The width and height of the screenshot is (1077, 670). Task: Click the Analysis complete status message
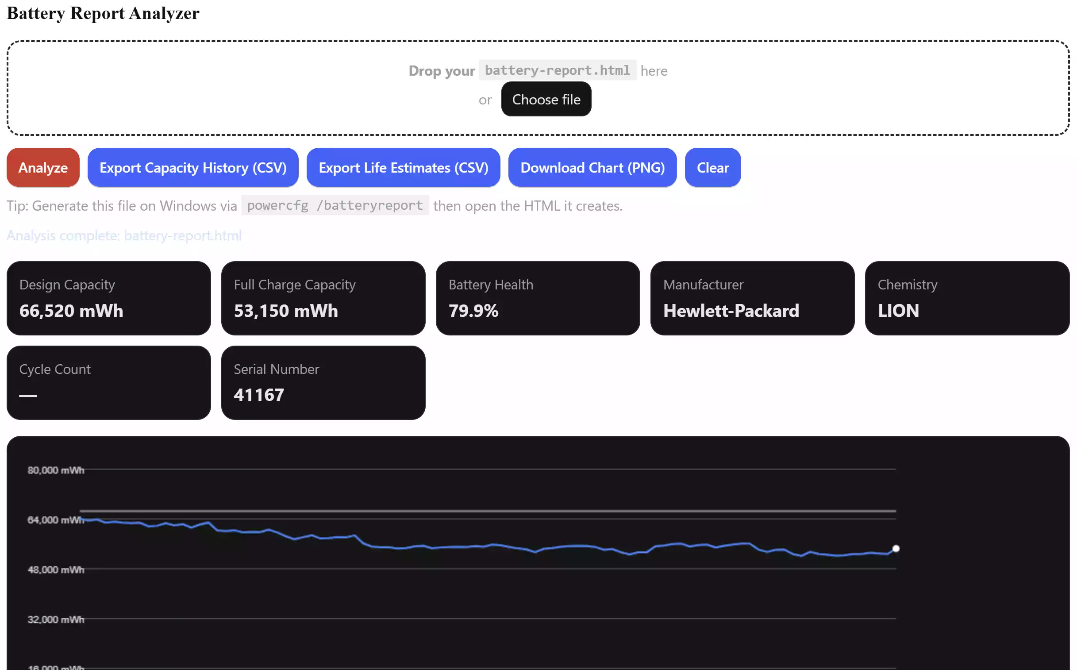tap(124, 235)
